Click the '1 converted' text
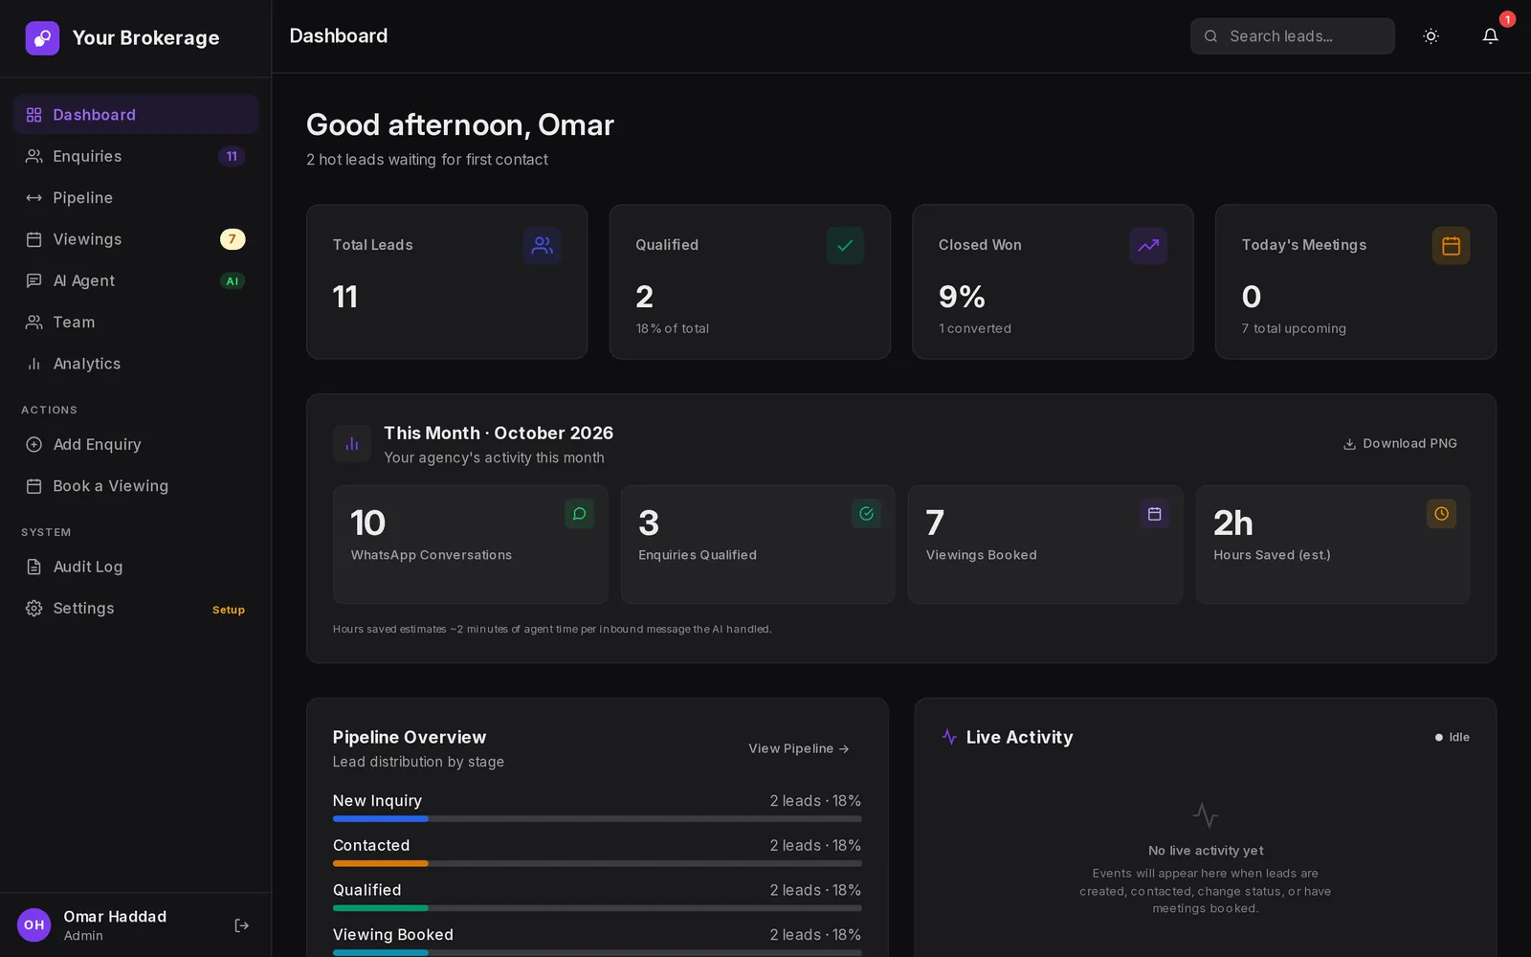Viewport: 1531px width, 957px height. [x=975, y=328]
